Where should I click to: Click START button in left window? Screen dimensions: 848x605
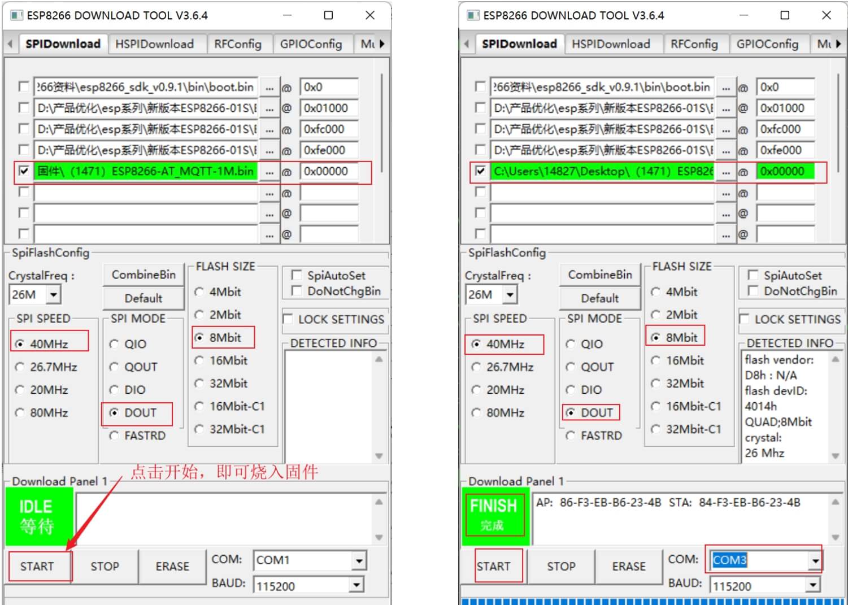[x=37, y=567]
